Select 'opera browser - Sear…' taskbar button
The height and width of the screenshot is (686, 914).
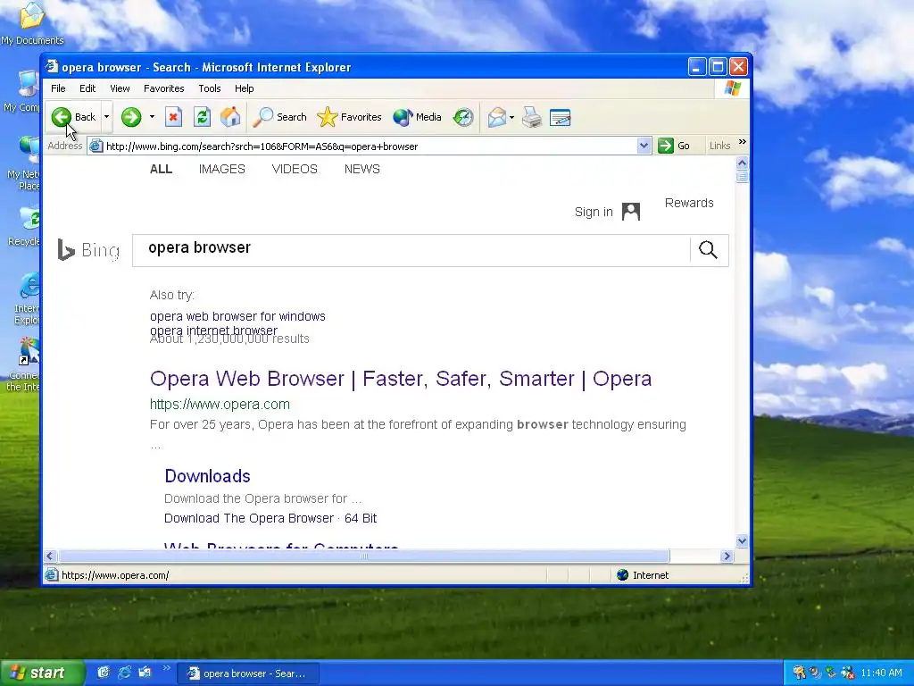(248, 673)
